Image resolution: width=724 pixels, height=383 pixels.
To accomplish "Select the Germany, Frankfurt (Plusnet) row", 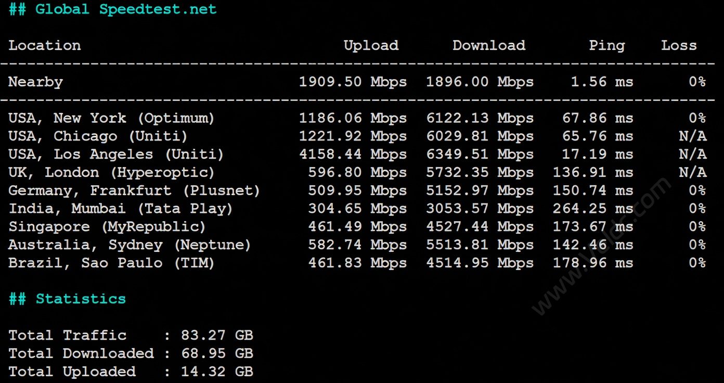I will coord(357,190).
